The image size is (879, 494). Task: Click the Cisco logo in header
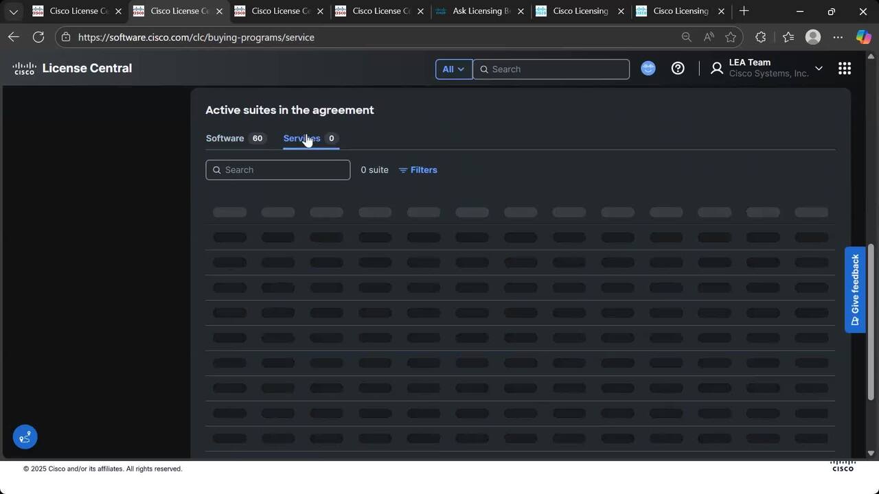(24, 68)
